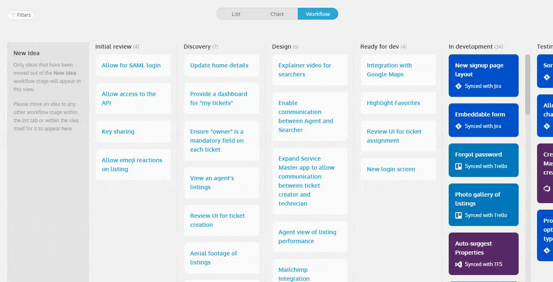
Task: Click the Filters funnel icon
Action: pyautogui.click(x=13, y=15)
